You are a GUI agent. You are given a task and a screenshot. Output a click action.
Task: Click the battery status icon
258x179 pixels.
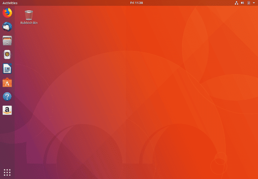pyautogui.click(x=249, y=3)
